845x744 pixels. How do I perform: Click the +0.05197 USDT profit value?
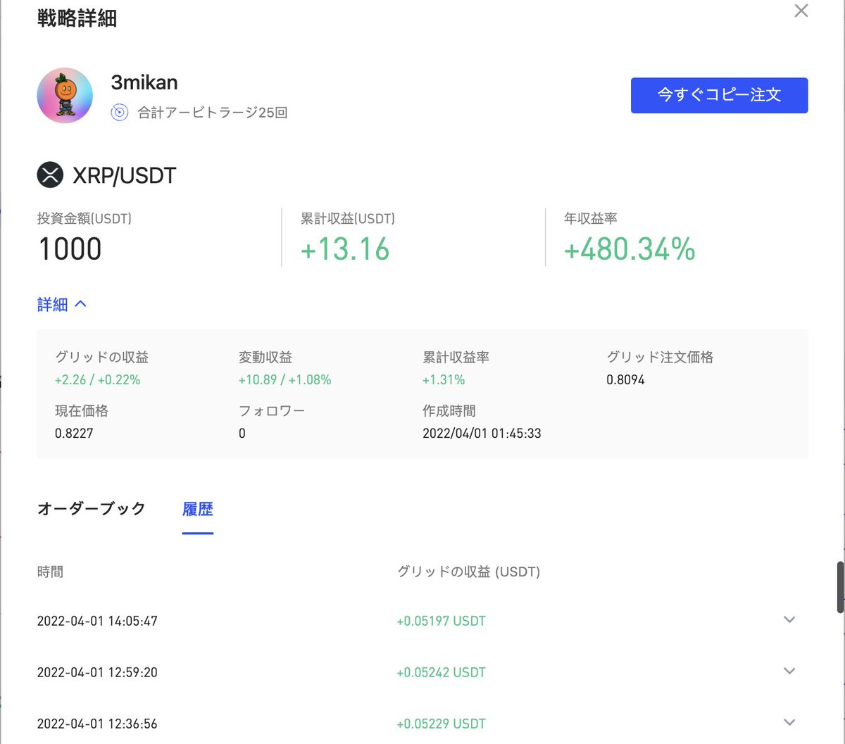click(x=441, y=620)
